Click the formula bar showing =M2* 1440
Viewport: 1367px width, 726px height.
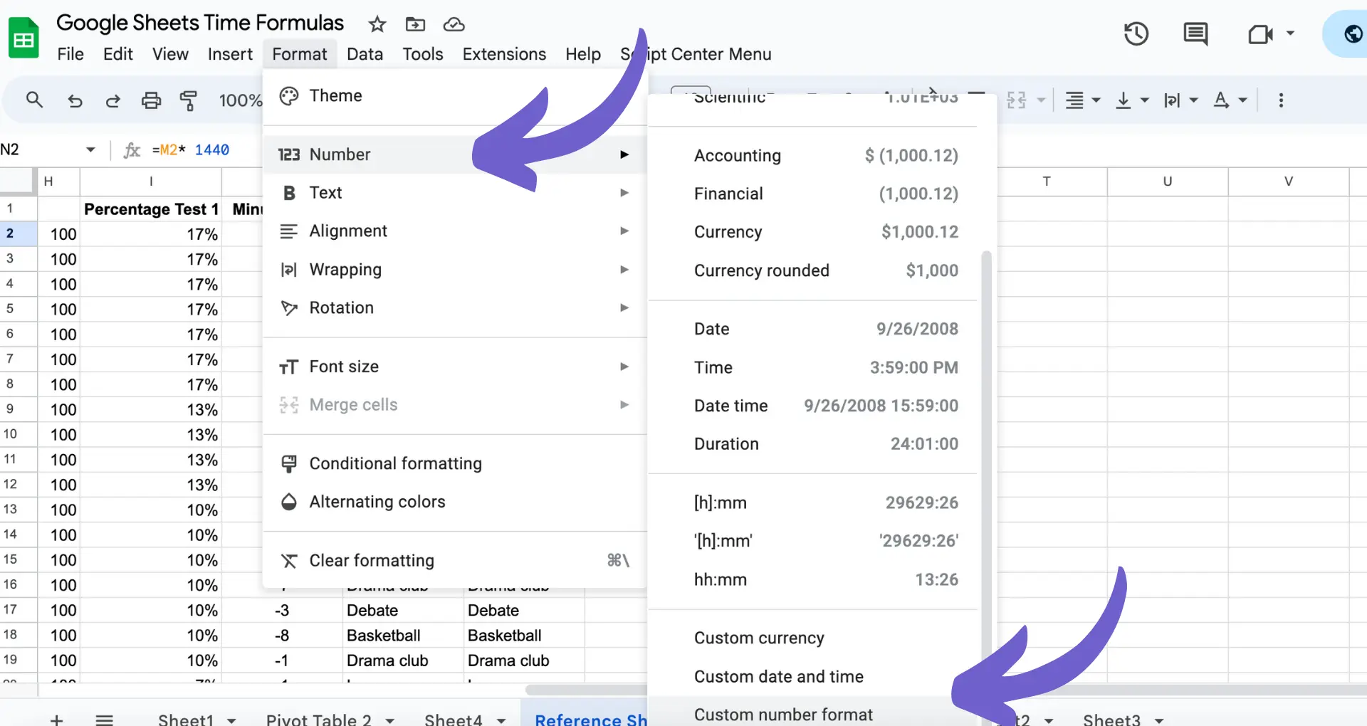191,149
